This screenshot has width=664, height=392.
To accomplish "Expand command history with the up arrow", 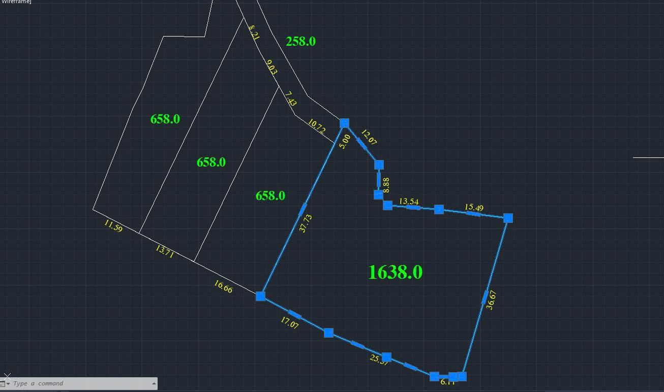I will pos(154,383).
